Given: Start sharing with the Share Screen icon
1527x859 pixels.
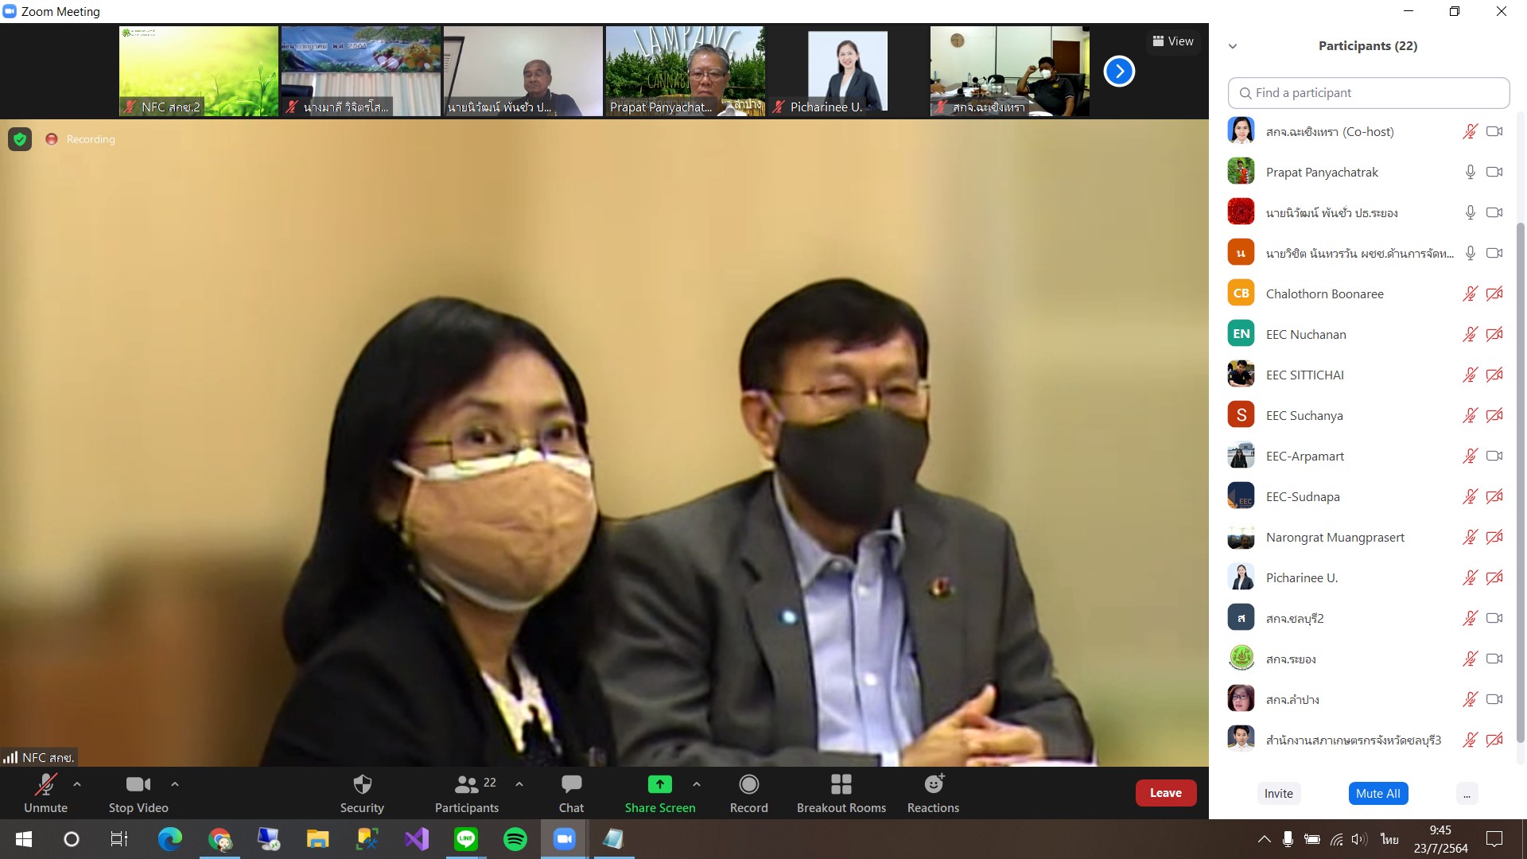Looking at the screenshot, I should (659, 784).
